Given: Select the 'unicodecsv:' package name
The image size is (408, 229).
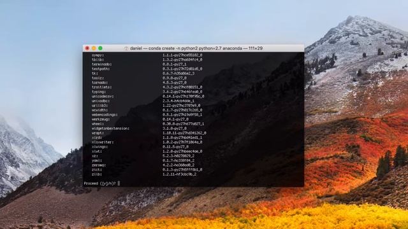Looking at the screenshot, I should tap(103, 96).
